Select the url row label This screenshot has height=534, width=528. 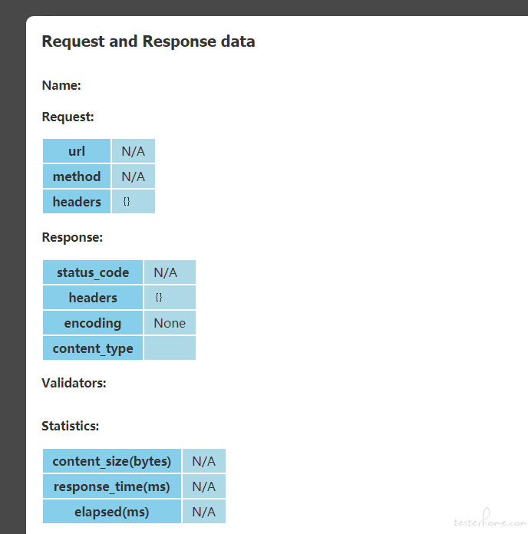(77, 151)
